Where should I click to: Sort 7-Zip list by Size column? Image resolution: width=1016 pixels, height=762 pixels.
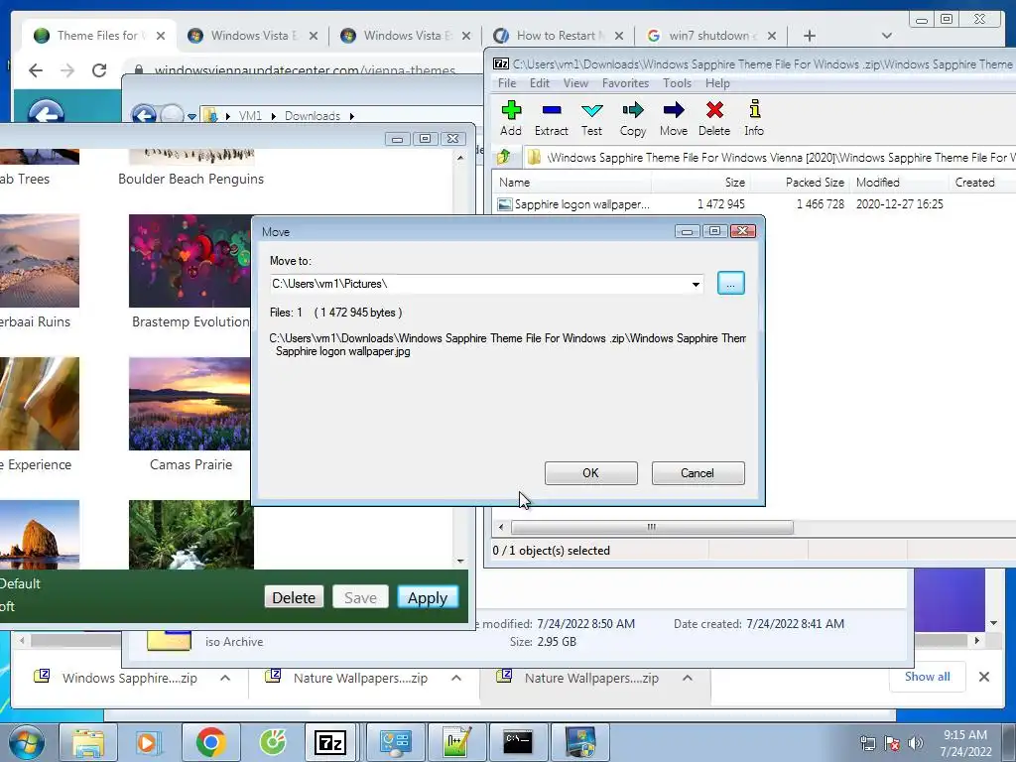700,183
